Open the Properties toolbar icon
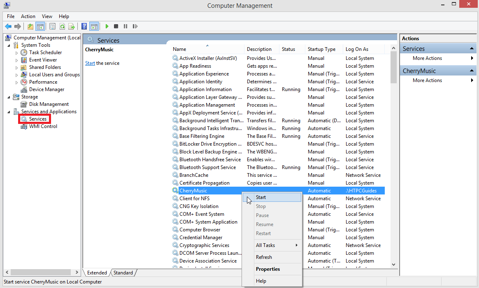479x288 pixels. pyautogui.click(x=53, y=26)
